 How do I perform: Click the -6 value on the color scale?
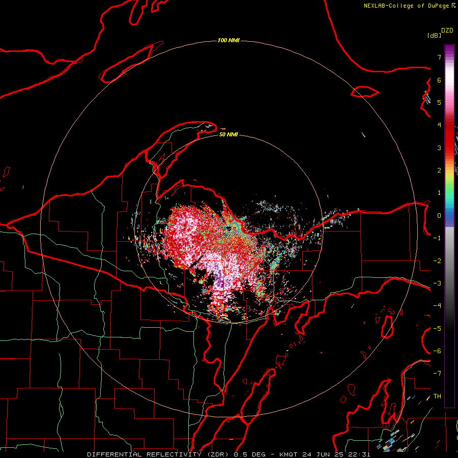pos(437,351)
